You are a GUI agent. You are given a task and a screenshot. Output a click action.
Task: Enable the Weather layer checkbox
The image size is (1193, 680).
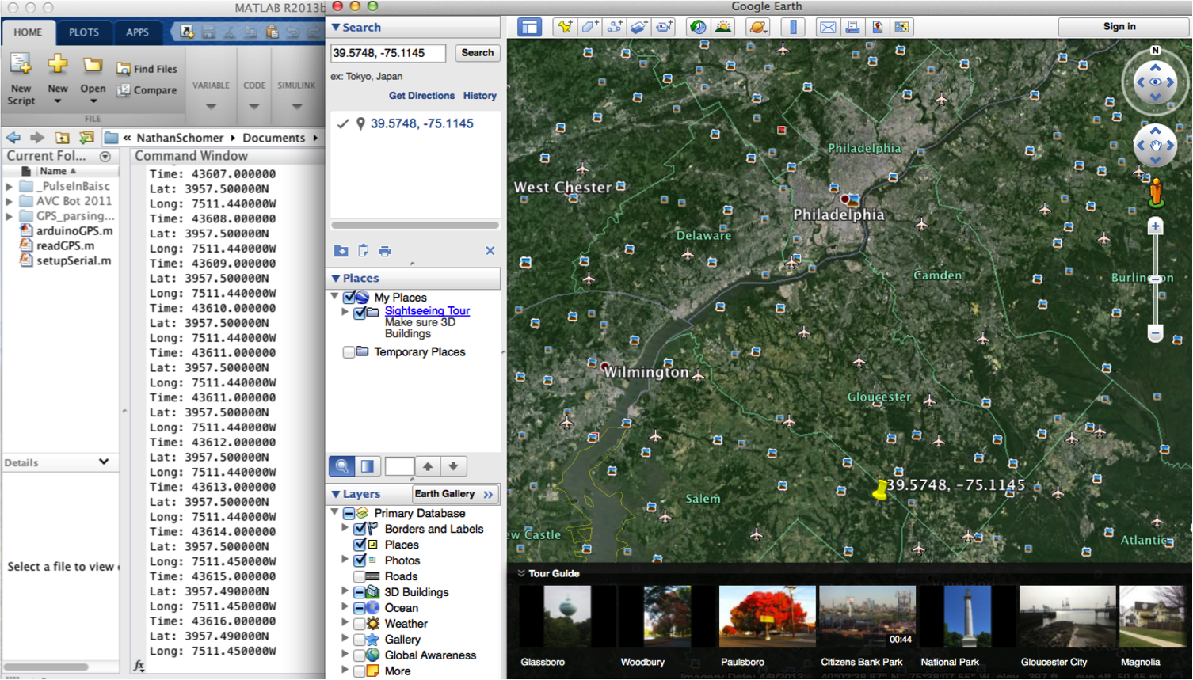tap(360, 624)
